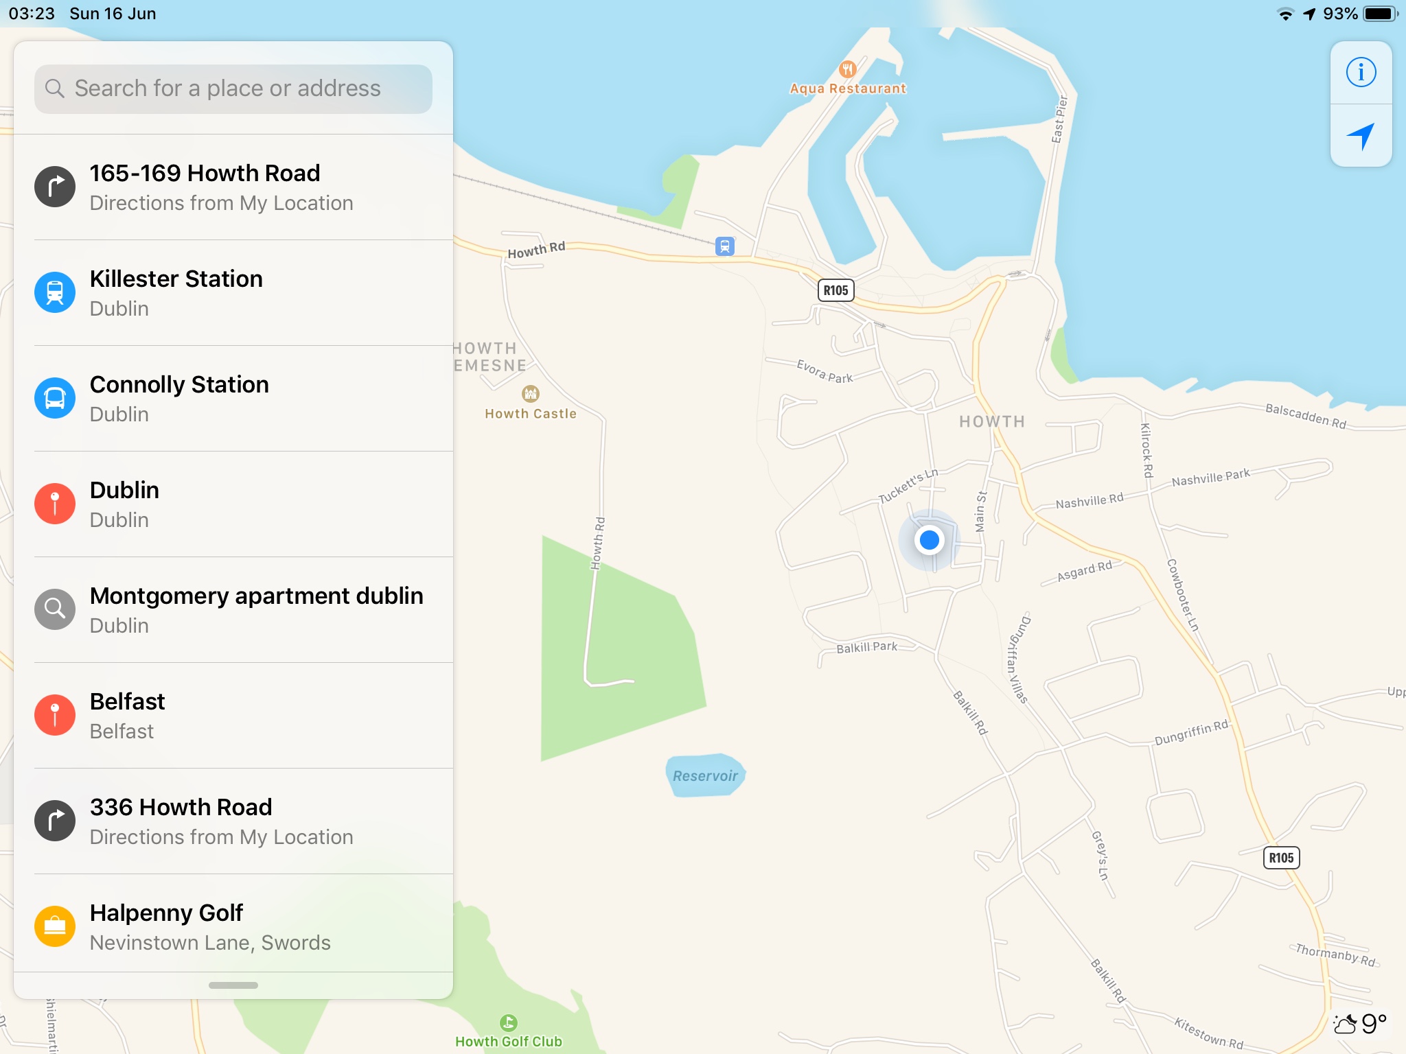Viewport: 1406px width, 1054px height.
Task: Tap the location tracking arrow button
Action: pyautogui.click(x=1361, y=136)
